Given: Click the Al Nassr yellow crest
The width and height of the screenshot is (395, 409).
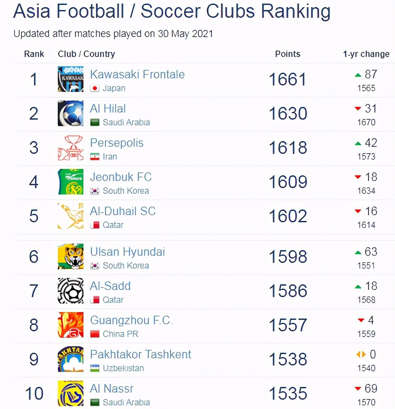Looking at the screenshot, I should 71,393.
